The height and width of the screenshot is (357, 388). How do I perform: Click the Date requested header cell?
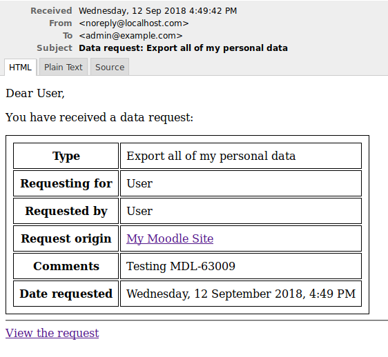[66, 294]
